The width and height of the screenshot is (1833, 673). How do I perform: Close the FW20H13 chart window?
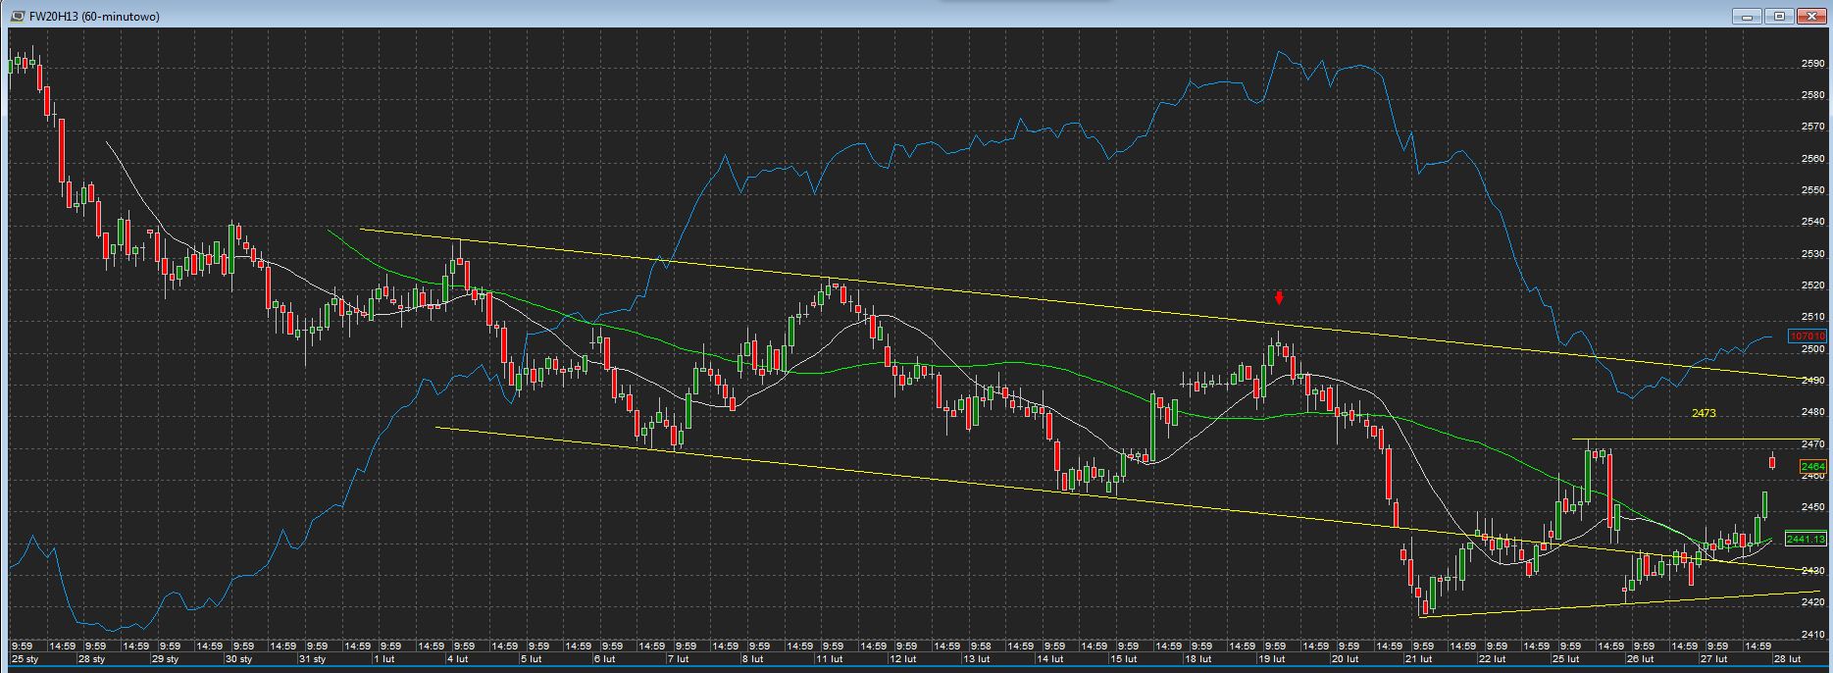(1809, 17)
